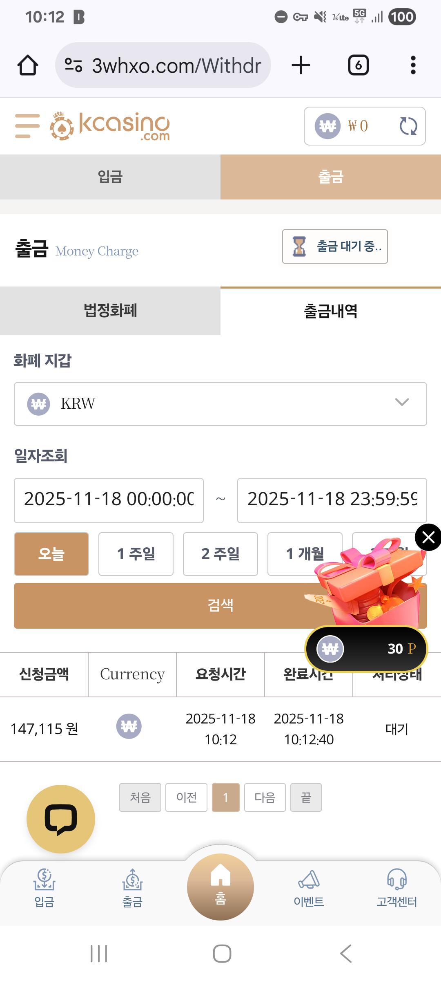
Task: Refresh the KRW balance
Action: click(x=408, y=126)
